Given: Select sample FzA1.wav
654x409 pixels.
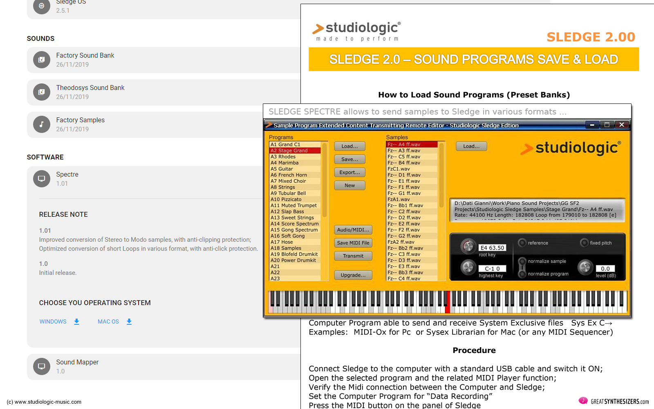Looking at the screenshot, I should (412, 200).
